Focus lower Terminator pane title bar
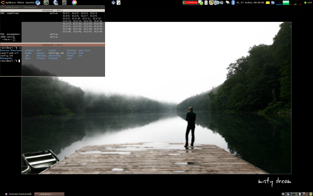 point(52,45)
